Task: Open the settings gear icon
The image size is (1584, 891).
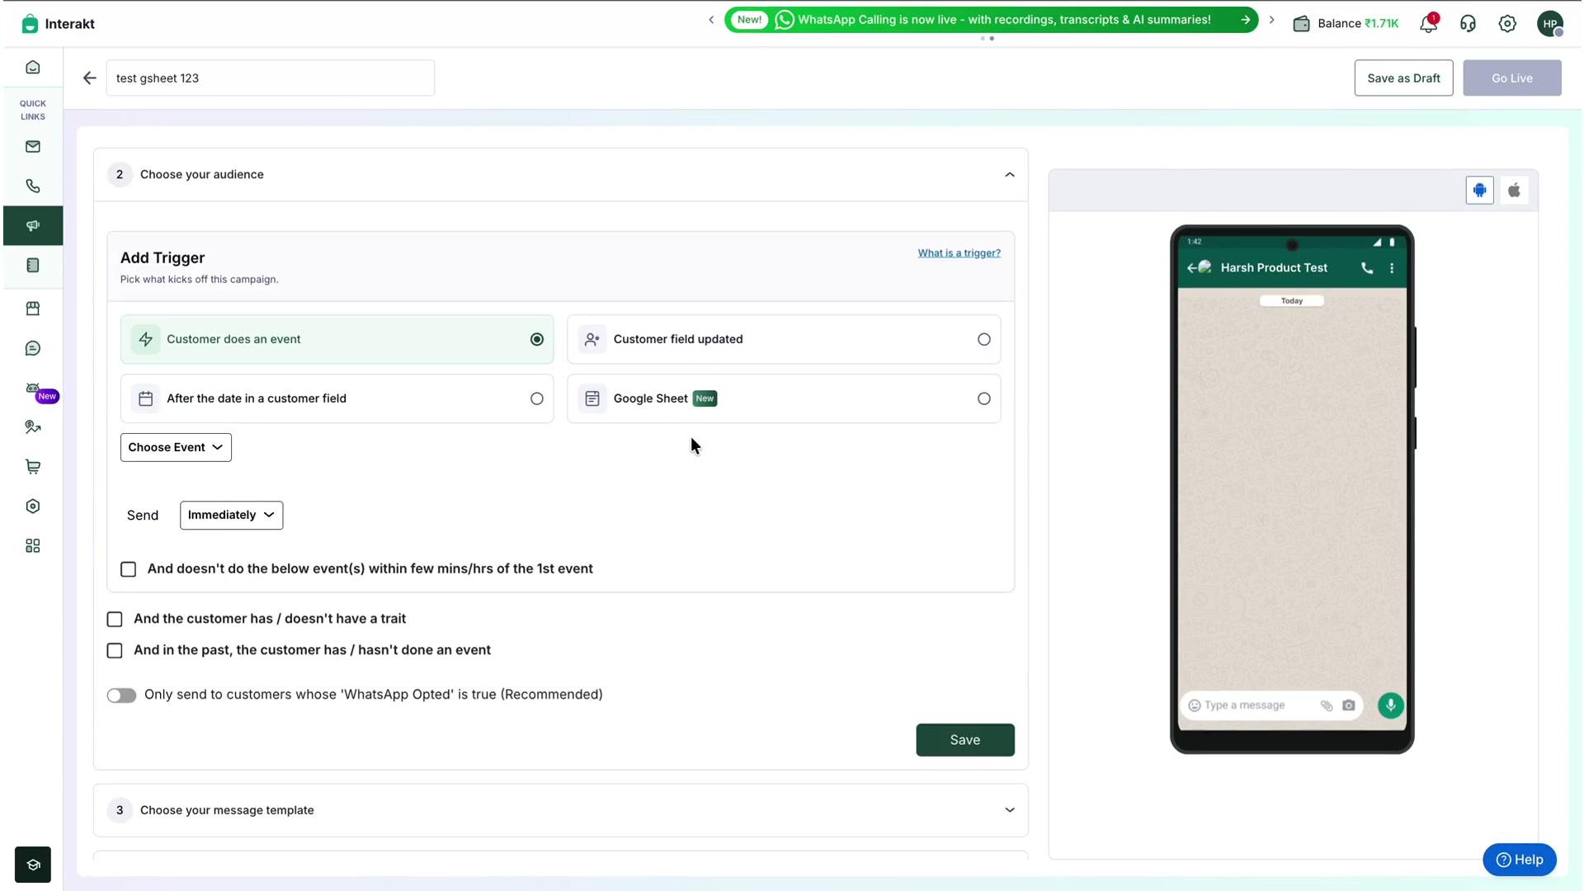Action: coord(1507,24)
